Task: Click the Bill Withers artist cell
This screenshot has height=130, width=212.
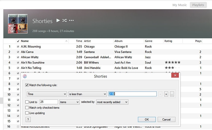Action: tap(91, 63)
